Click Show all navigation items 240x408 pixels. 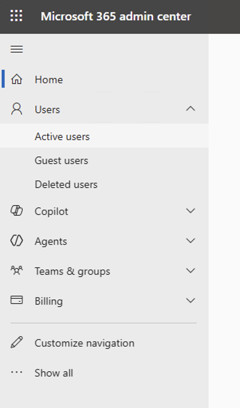54,373
